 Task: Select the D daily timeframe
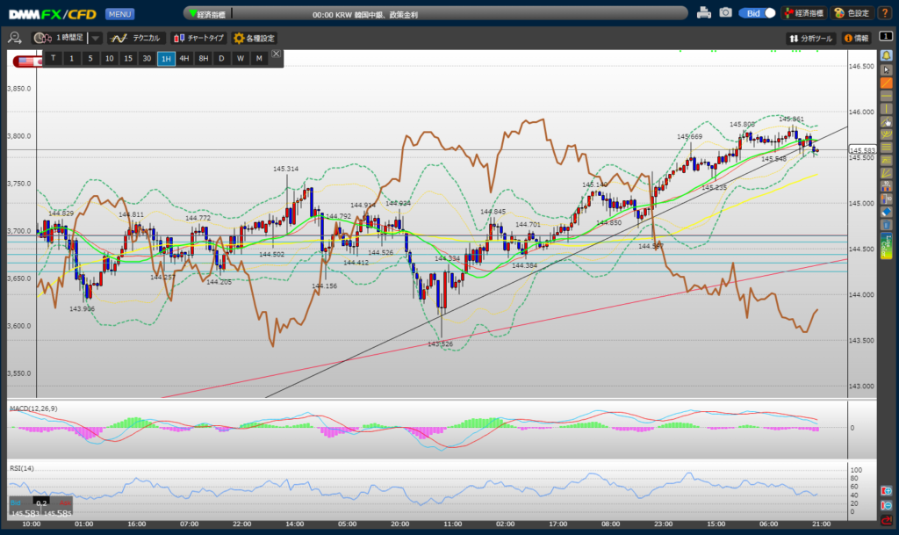coord(221,58)
